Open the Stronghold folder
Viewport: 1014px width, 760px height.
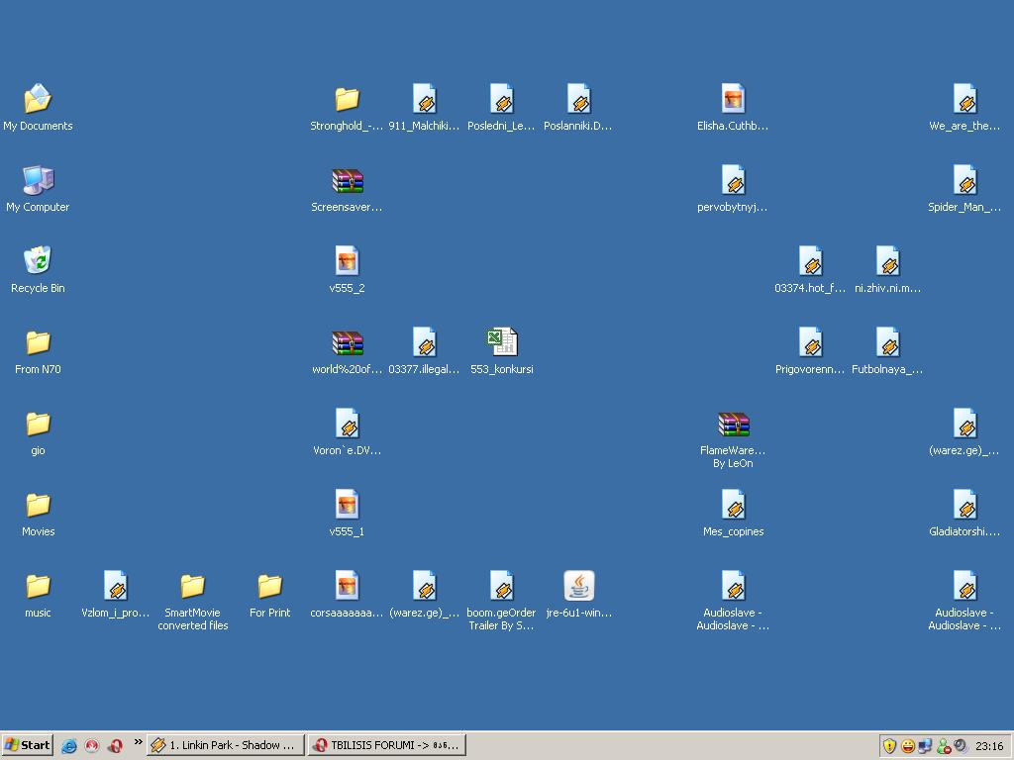pyautogui.click(x=347, y=99)
